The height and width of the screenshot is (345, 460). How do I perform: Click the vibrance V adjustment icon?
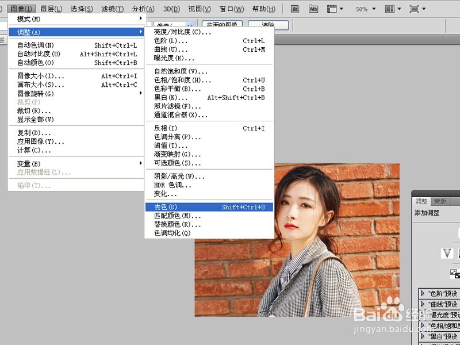coord(447,253)
